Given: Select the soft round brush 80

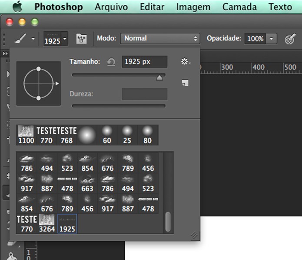Looking at the screenshot, I should 148,135.
